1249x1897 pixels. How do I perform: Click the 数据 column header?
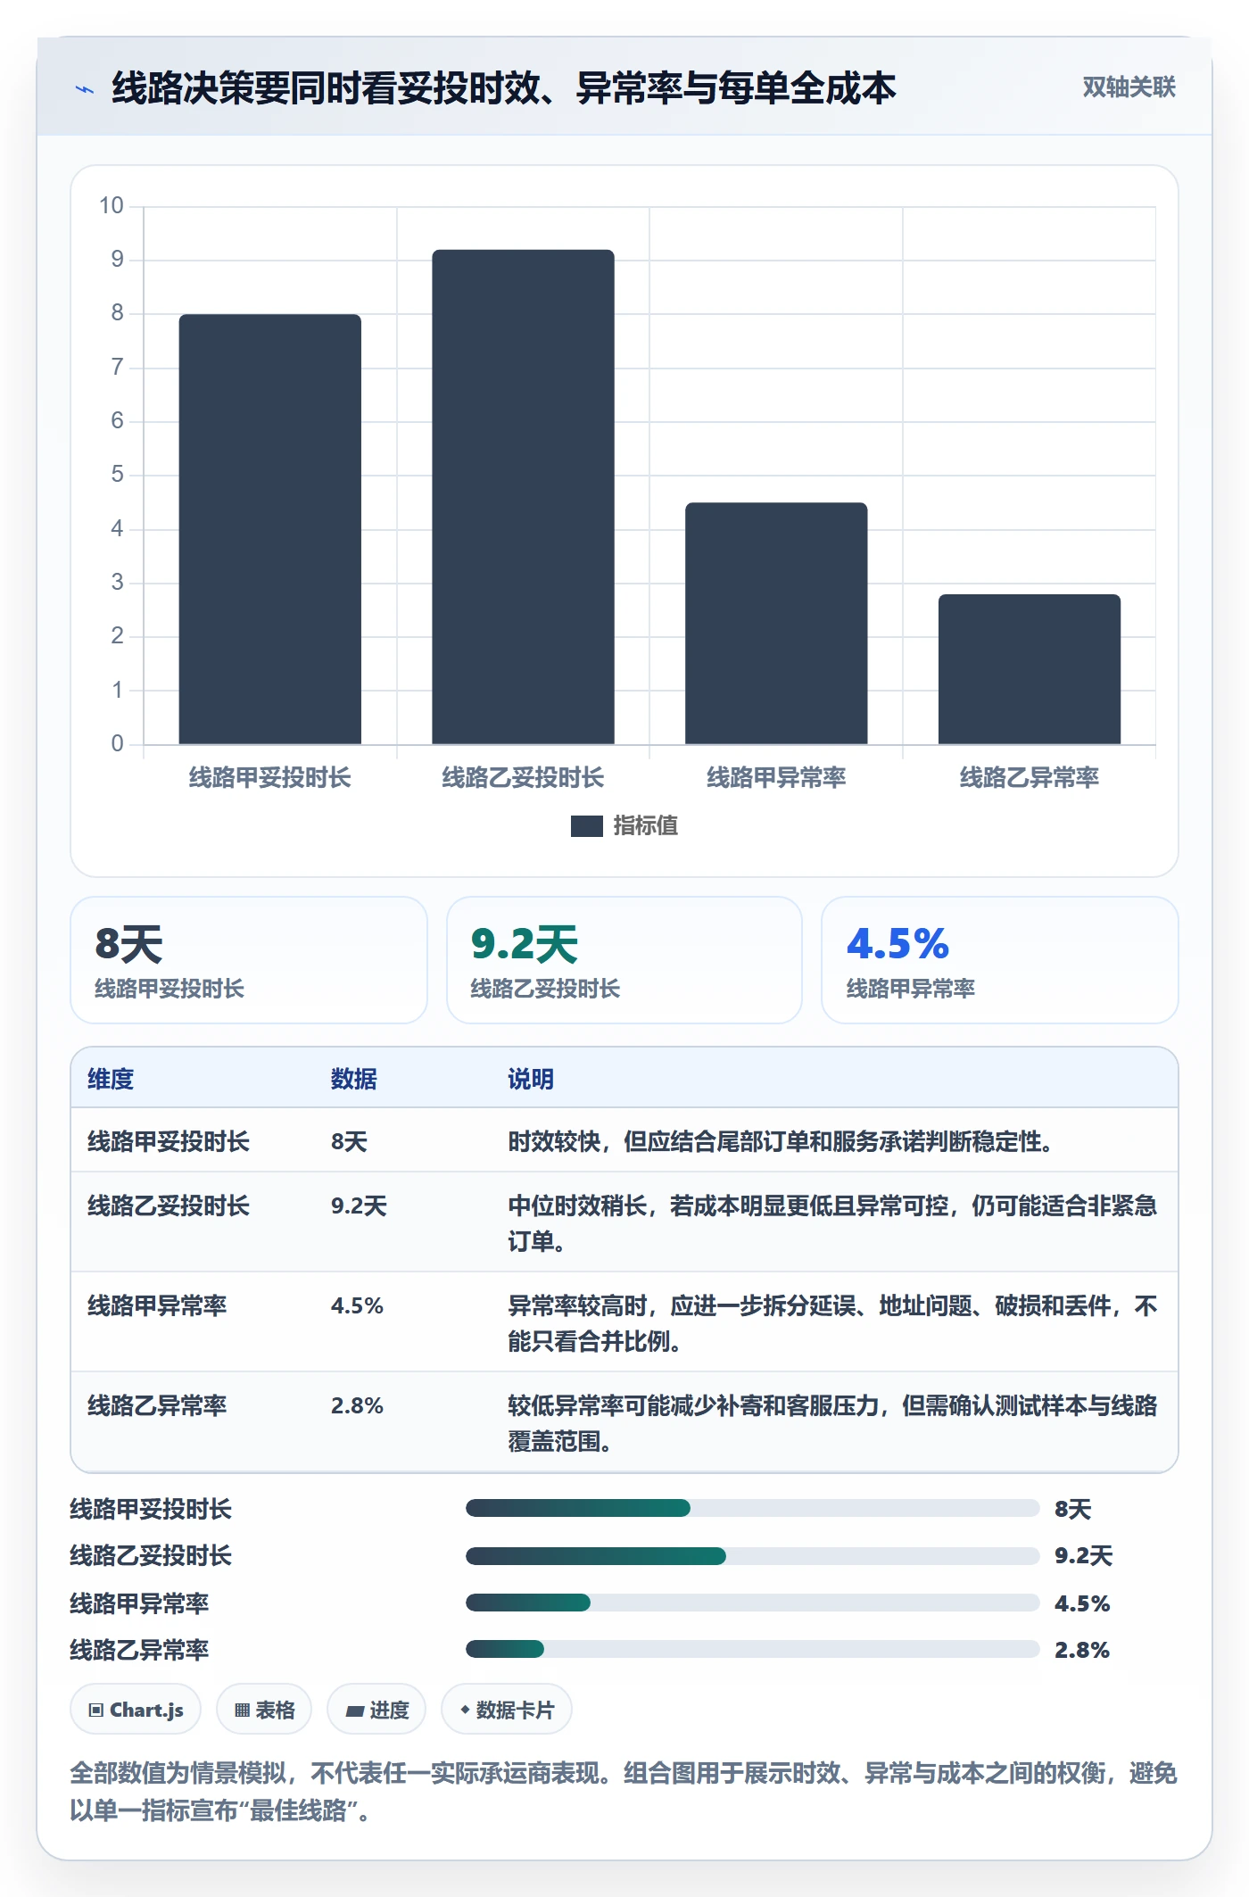[x=354, y=1079]
